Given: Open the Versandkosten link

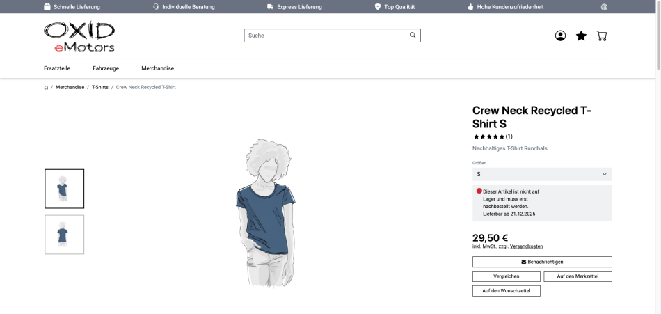Looking at the screenshot, I should [526, 246].
